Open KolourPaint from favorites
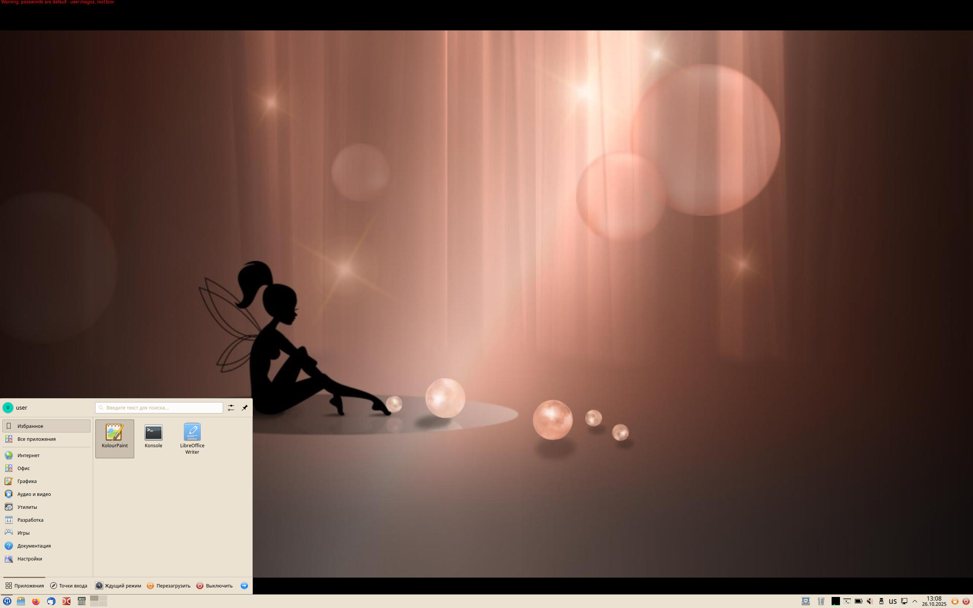973x608 pixels. [x=114, y=438]
